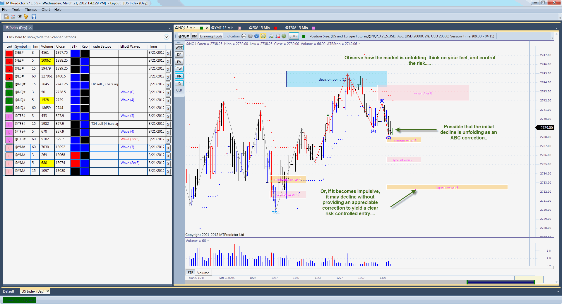Select the DP decision point tool
This screenshot has width=562, height=304.
tap(179, 55)
